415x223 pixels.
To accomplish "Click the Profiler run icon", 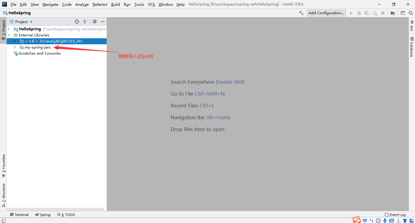I will (x=375, y=13).
